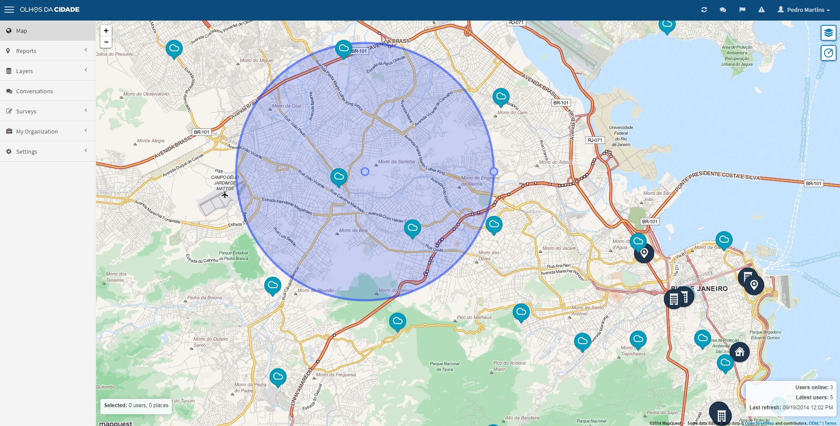Open Settings in the sidebar
This screenshot has height=426, width=840.
point(48,151)
